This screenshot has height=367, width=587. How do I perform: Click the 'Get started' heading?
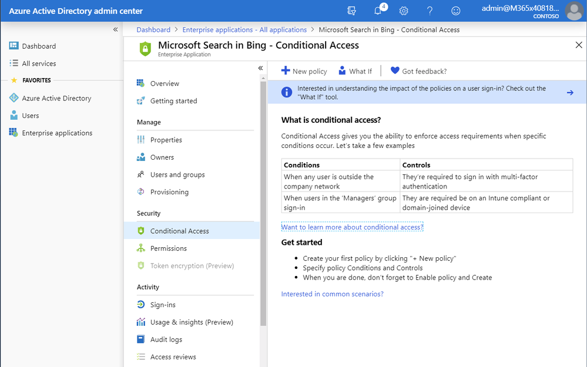click(302, 243)
